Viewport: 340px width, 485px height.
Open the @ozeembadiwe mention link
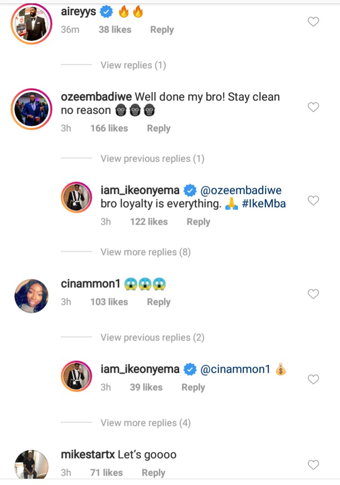tap(241, 191)
